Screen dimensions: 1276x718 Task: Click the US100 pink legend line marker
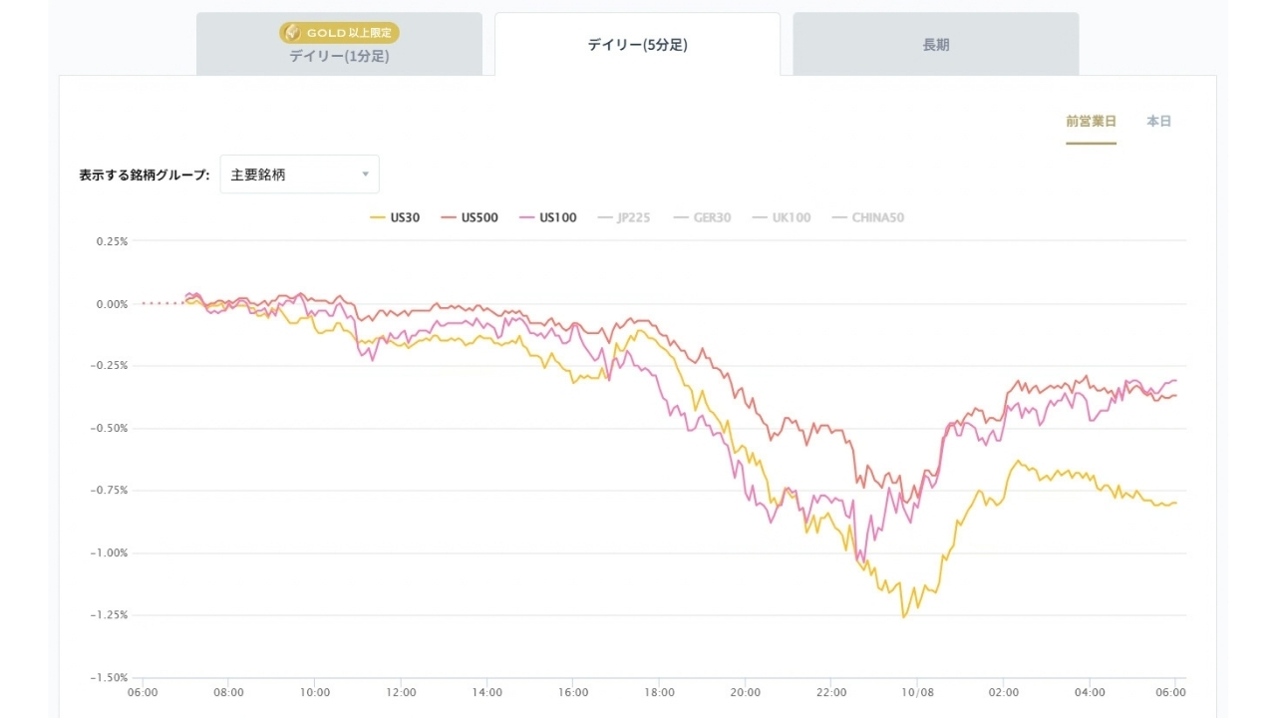(x=526, y=217)
